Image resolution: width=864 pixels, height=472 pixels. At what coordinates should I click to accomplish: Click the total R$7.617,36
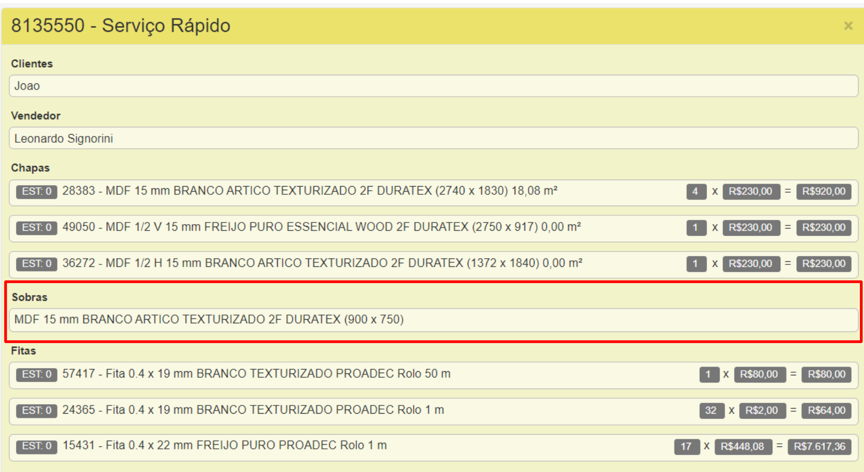tap(820, 446)
